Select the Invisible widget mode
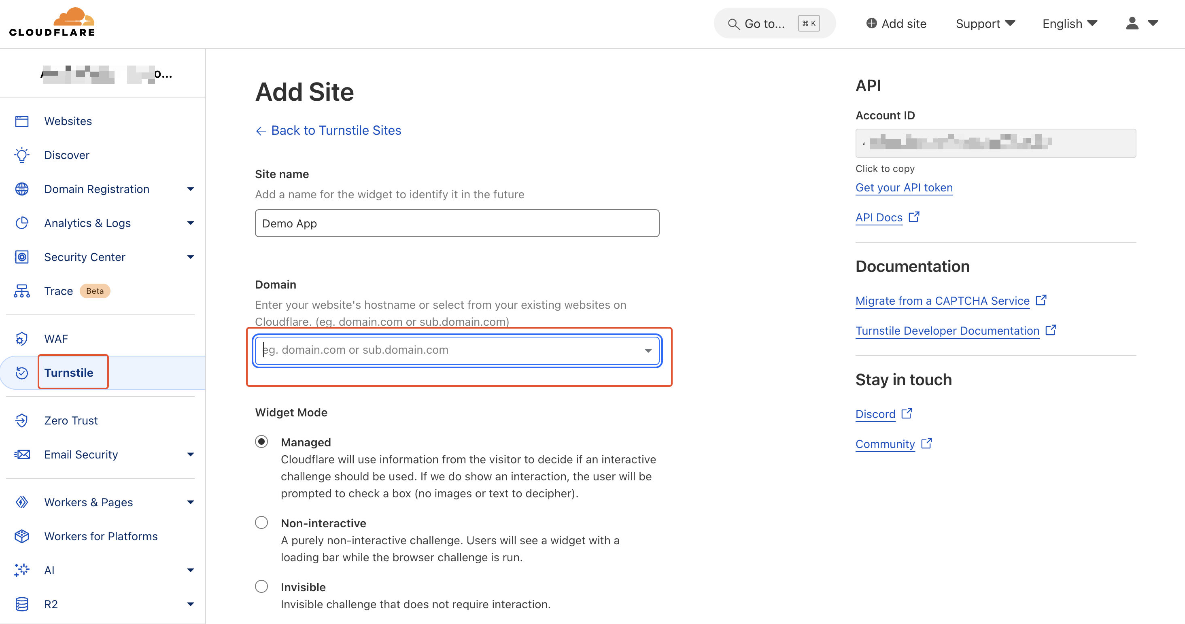 (261, 587)
